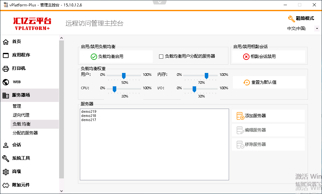The width and height of the screenshot is (322, 194).
Task: Select the 分配的服务器 submenu item
Action: point(25,133)
